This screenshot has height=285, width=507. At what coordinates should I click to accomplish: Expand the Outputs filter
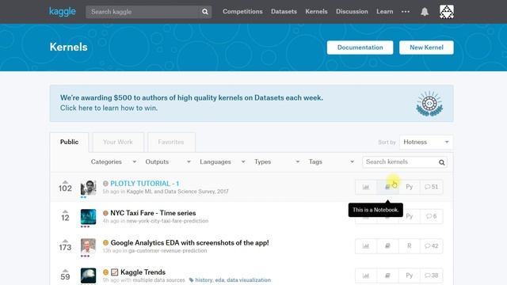click(168, 161)
